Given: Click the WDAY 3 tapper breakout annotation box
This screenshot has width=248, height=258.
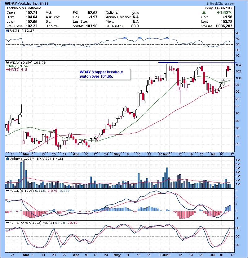Looking at the screenshot, I should click(x=105, y=75).
